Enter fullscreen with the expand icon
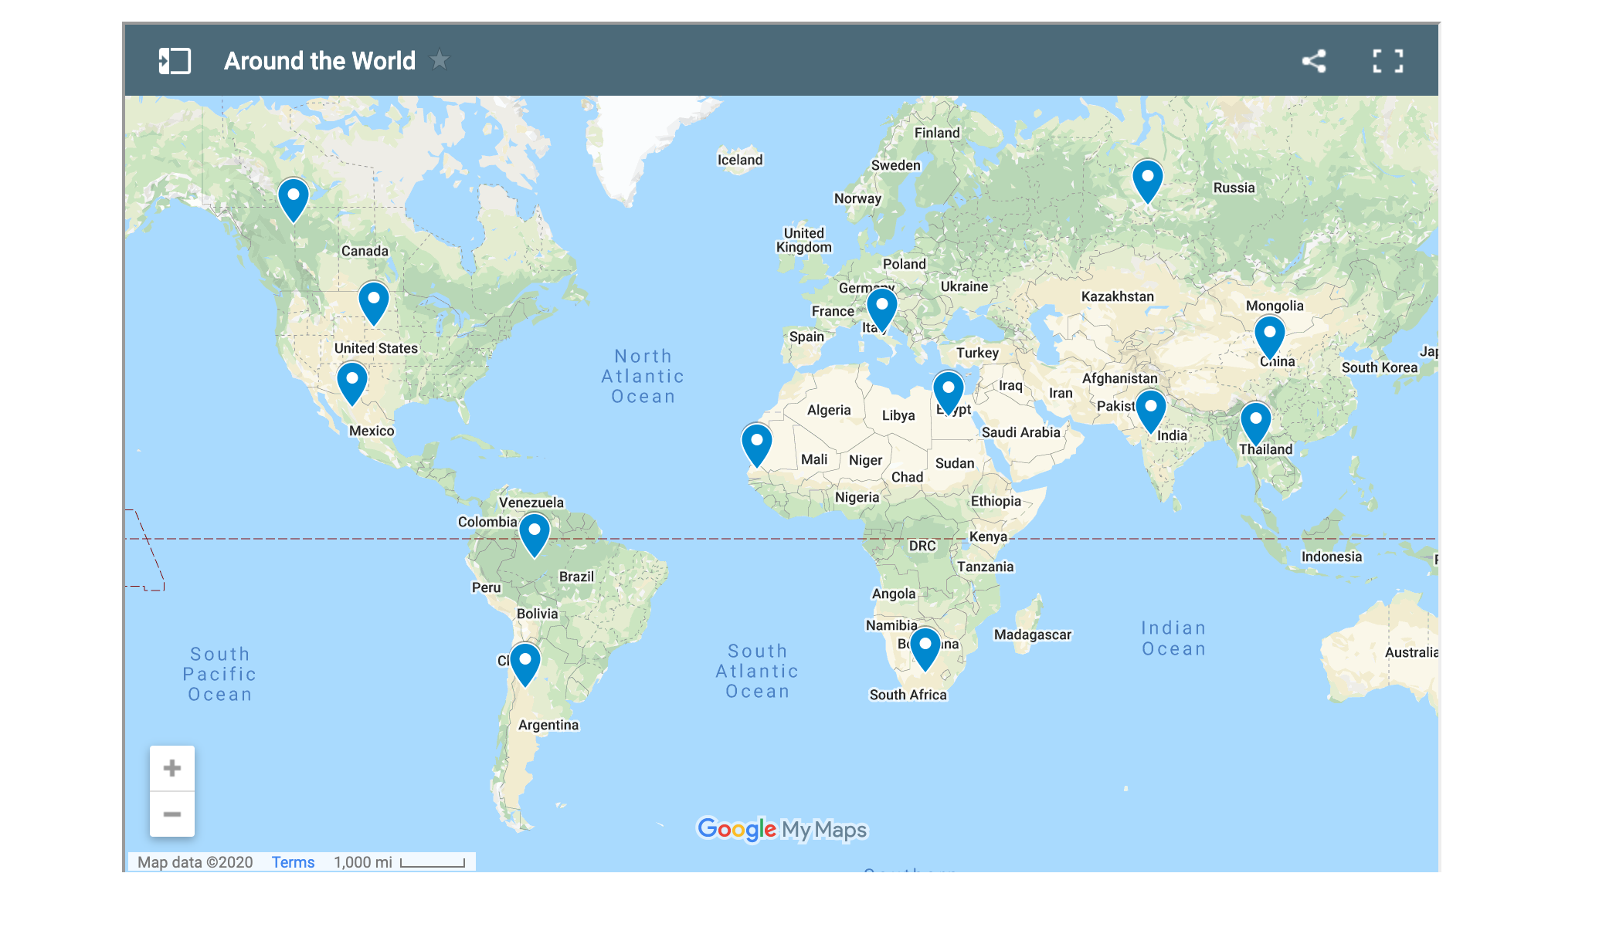The image size is (1599, 934). click(x=1387, y=61)
